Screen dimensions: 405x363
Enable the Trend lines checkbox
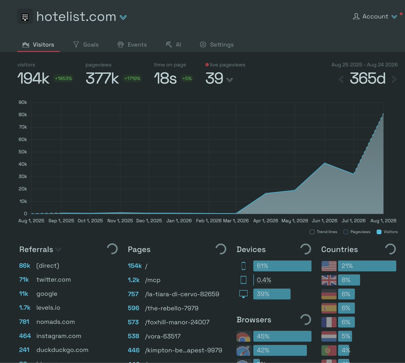(x=312, y=232)
